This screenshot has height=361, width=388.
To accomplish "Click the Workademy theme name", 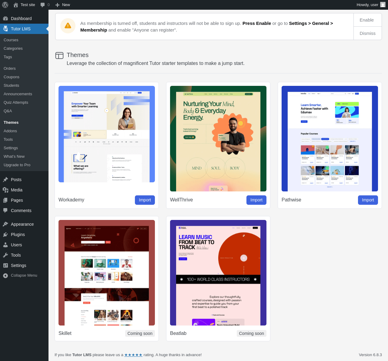I will [71, 200].
